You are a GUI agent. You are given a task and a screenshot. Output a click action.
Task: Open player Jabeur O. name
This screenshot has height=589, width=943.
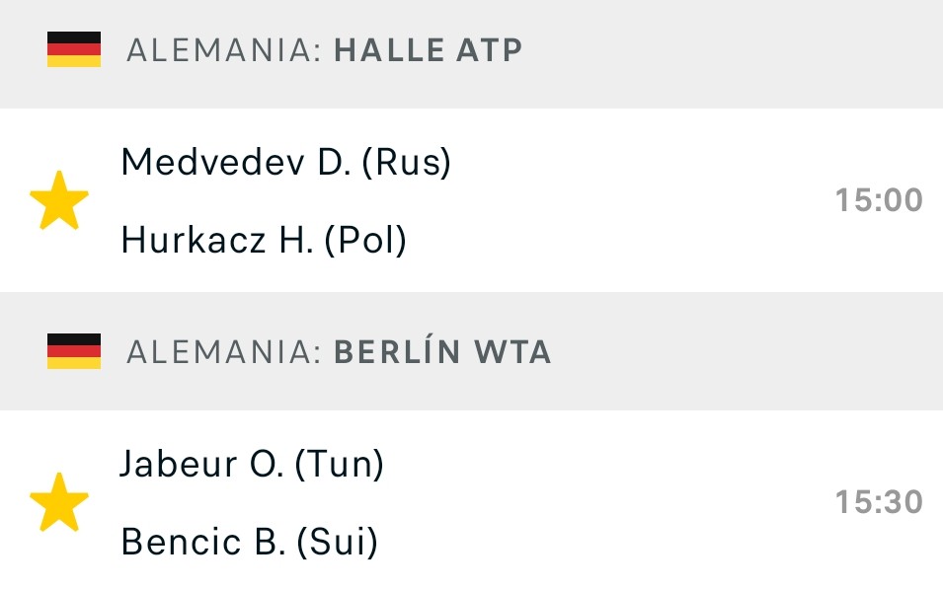coord(201,464)
